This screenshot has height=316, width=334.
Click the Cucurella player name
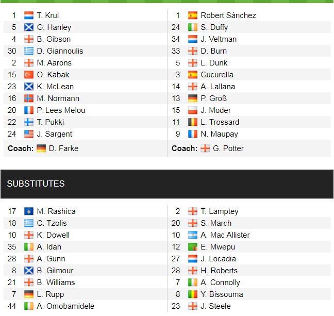(217, 75)
